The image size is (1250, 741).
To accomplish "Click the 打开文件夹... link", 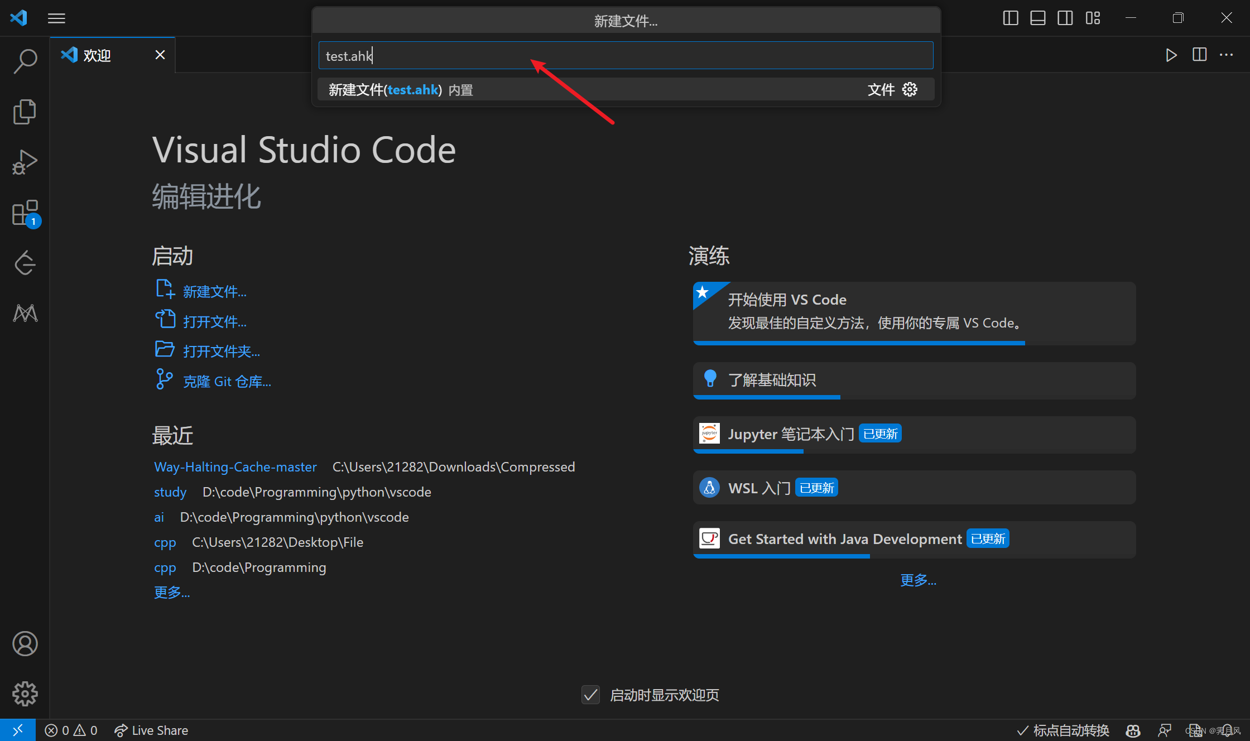I will click(x=221, y=351).
